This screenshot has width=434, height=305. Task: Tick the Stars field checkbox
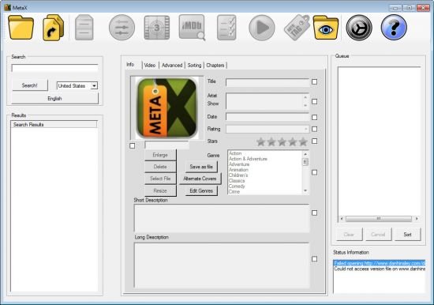[314, 141]
